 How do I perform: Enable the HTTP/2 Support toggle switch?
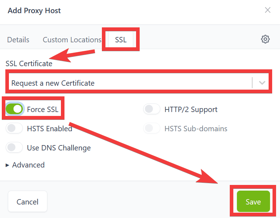tap(152, 109)
